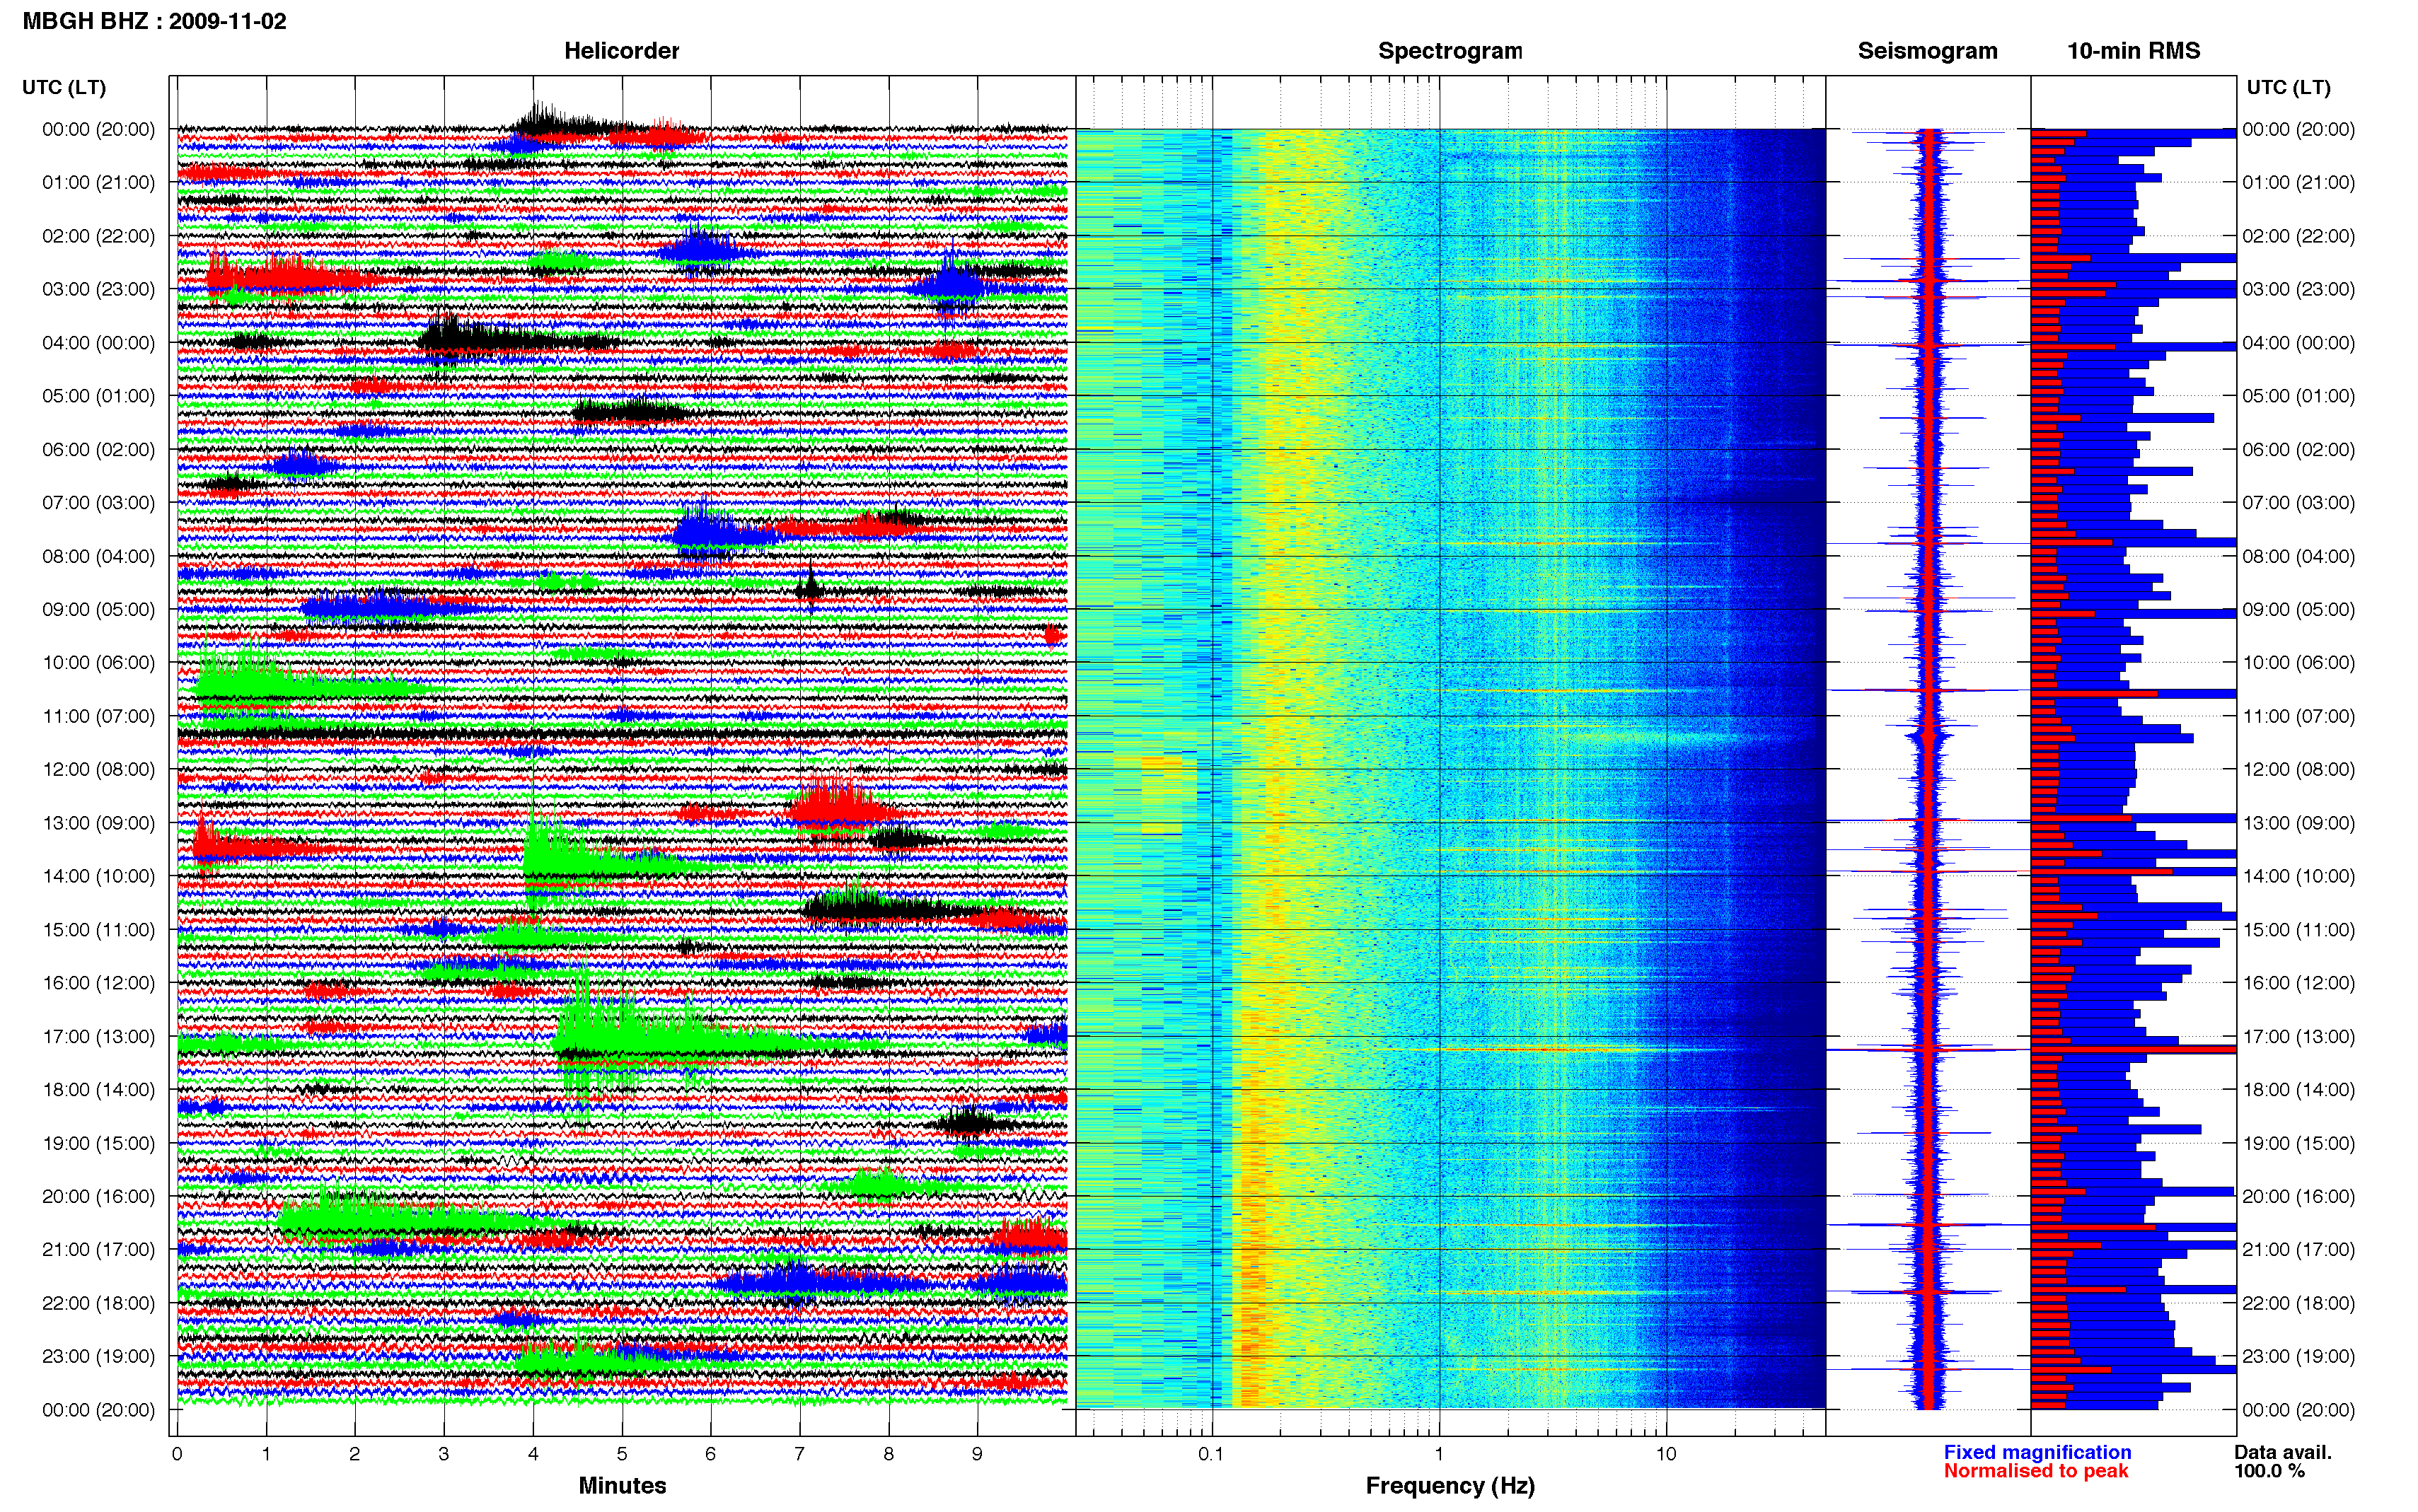Screen dimensions: 2418x1512
Task: Pick left-axis time label '22:00 (18:00)'
Action: click(x=98, y=1303)
